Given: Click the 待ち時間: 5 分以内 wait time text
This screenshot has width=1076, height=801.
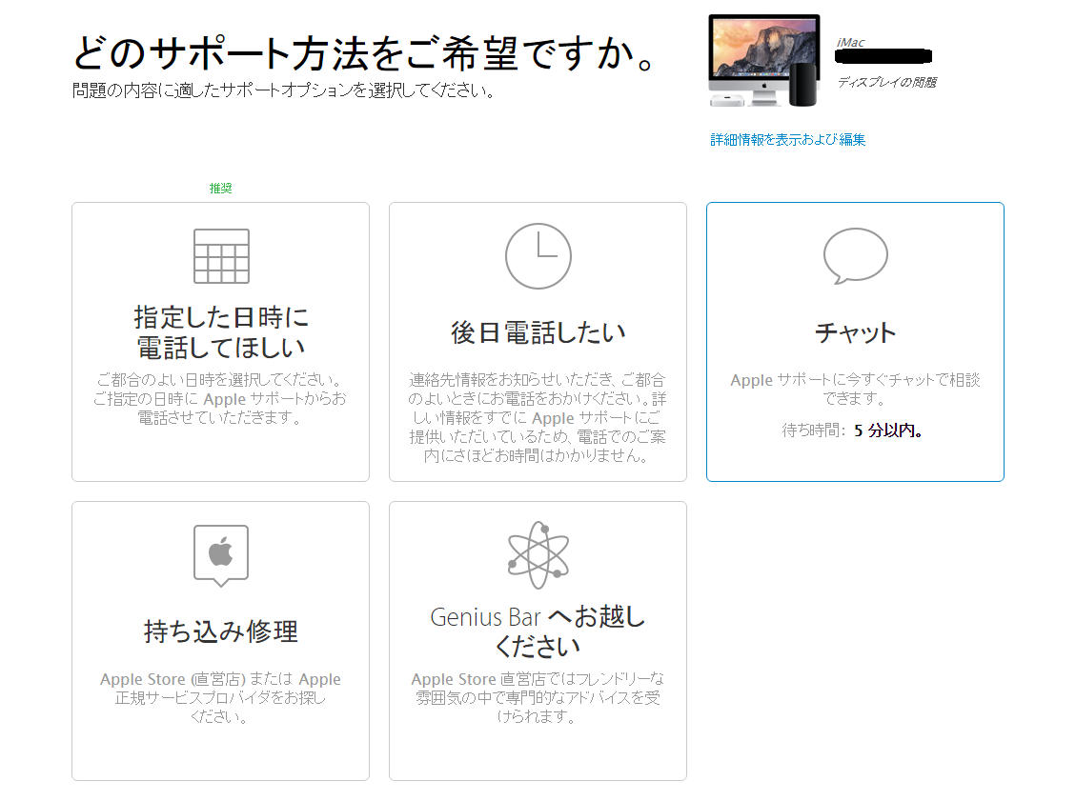Looking at the screenshot, I should [x=853, y=431].
